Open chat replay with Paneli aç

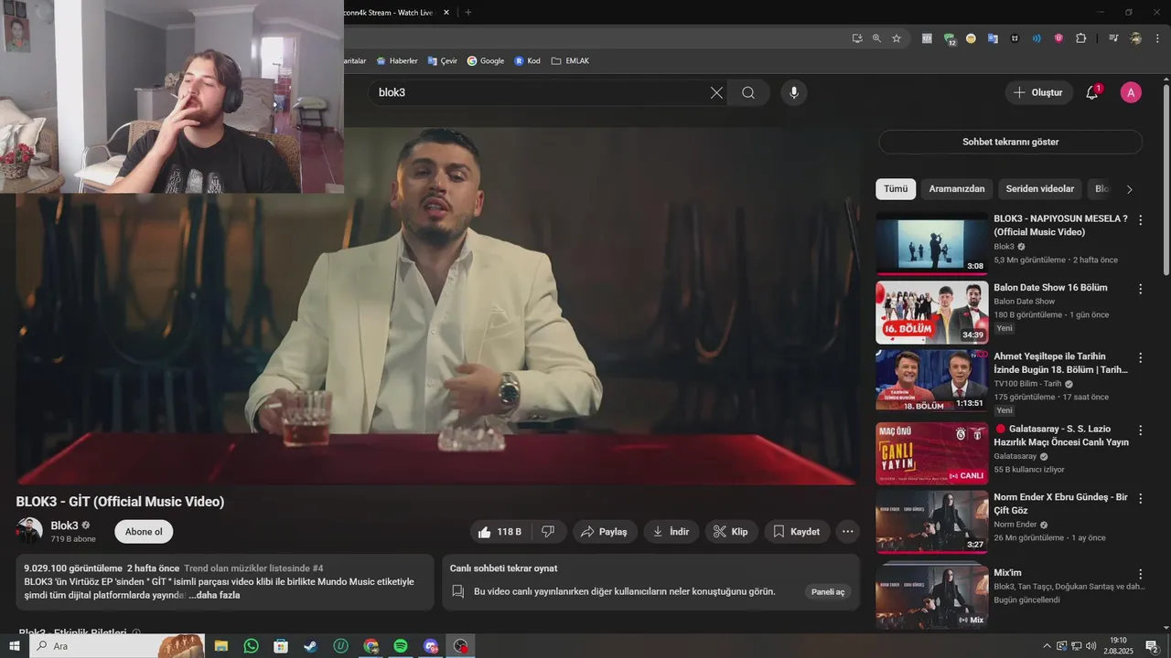828,591
